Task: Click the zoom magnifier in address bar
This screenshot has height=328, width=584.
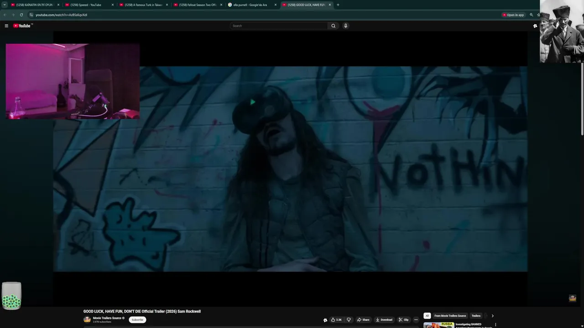Action: (531, 15)
